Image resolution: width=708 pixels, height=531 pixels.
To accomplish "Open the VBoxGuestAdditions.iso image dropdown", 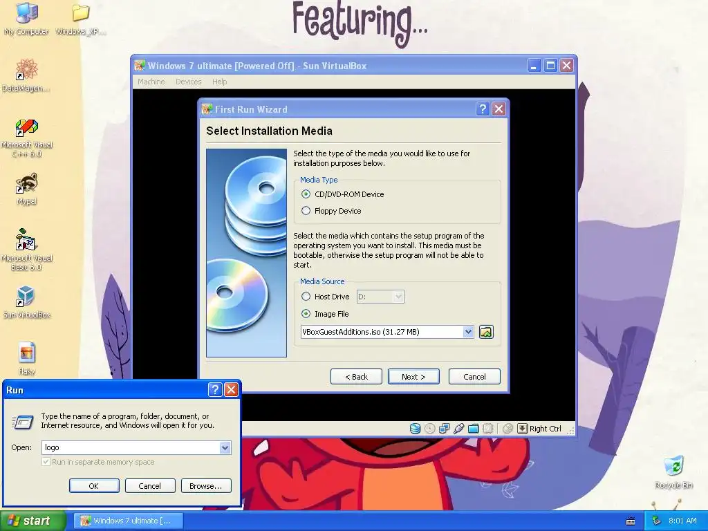I will pos(468,332).
